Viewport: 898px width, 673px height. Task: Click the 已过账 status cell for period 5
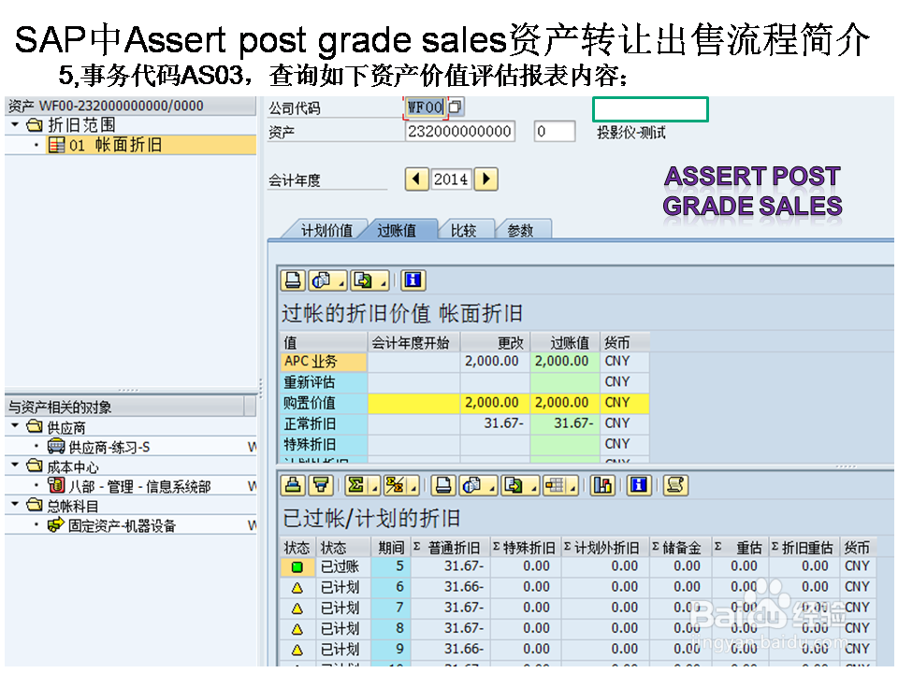(x=343, y=566)
